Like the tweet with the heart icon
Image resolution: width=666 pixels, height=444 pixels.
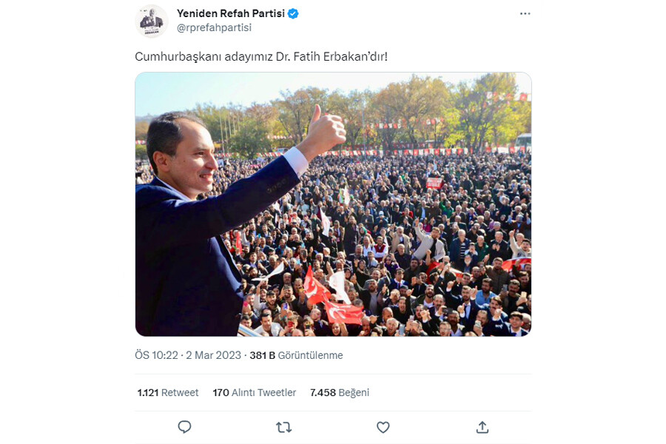383,427
